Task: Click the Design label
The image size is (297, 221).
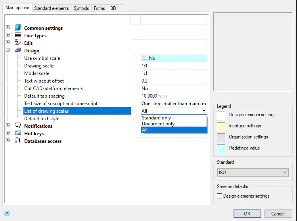Action: (32, 51)
